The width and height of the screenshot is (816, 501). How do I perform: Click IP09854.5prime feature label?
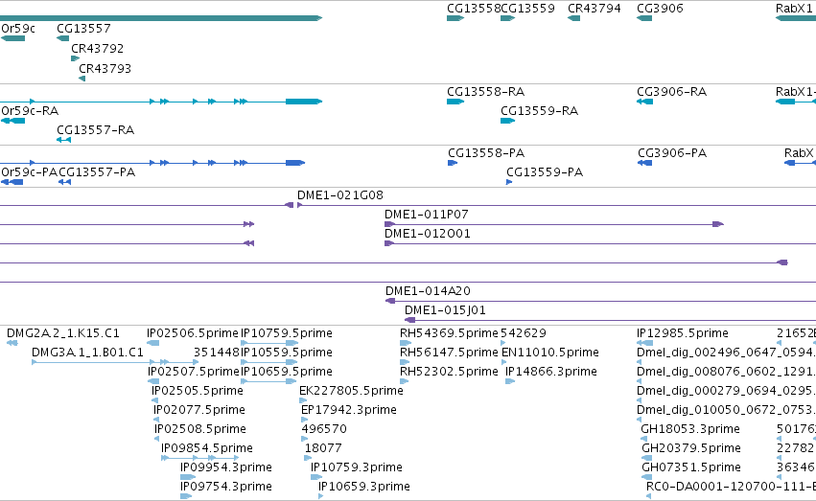[x=207, y=448]
